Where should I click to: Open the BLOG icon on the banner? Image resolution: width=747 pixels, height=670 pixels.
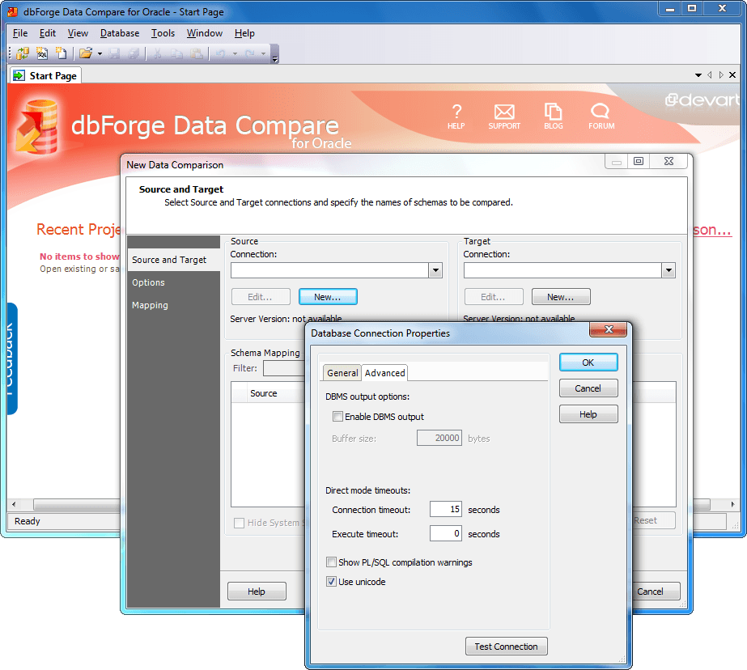point(553,117)
